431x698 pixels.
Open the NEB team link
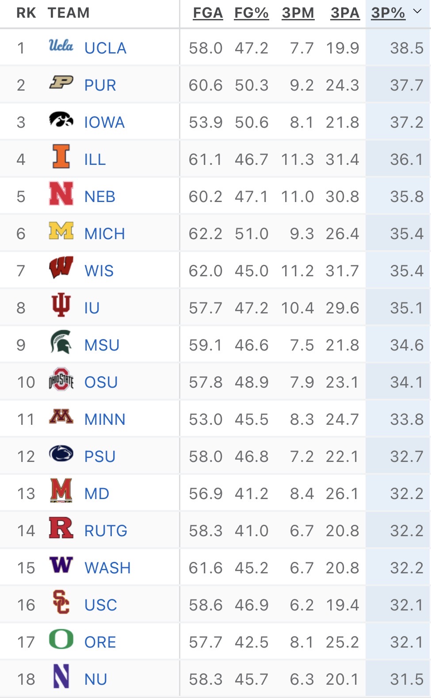click(x=100, y=197)
